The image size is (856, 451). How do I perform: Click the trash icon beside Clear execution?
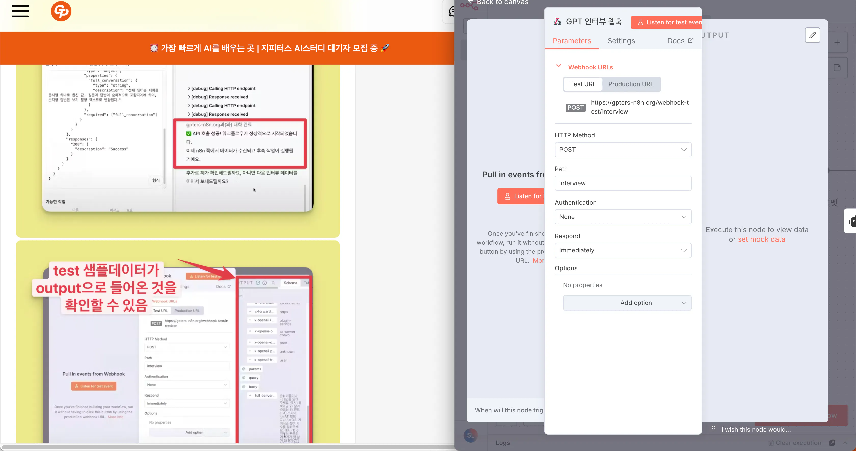pos(771,443)
